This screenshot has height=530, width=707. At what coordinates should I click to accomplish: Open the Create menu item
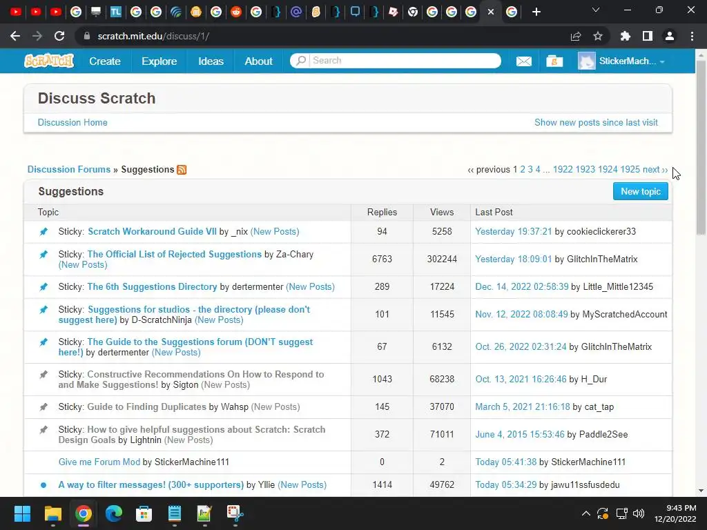(x=105, y=61)
